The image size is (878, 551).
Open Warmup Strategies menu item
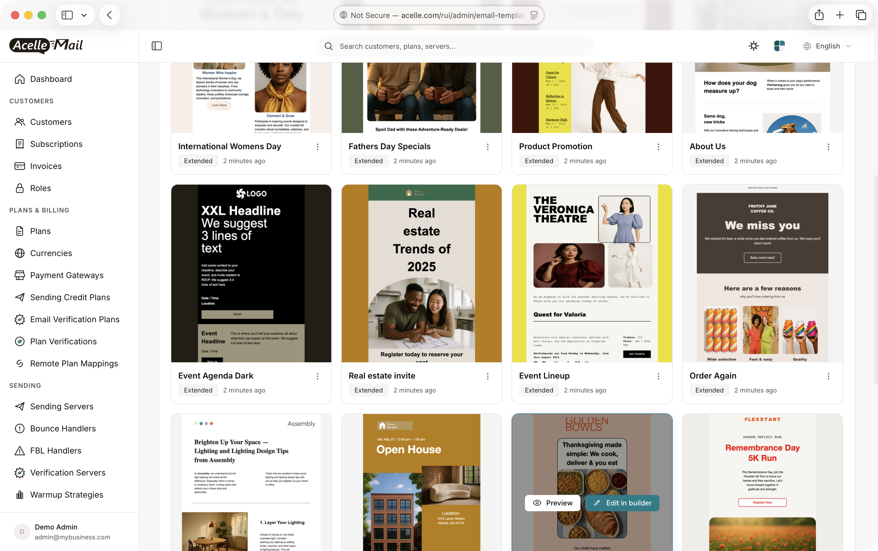(66, 494)
